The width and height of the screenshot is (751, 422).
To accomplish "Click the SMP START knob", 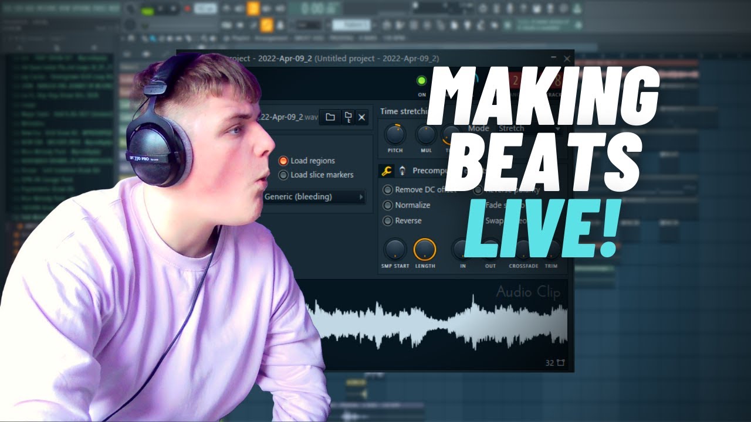I will (394, 250).
